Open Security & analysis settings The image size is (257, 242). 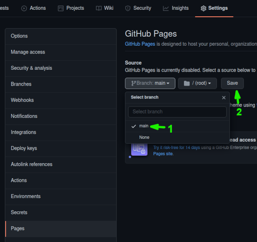tap(61, 68)
